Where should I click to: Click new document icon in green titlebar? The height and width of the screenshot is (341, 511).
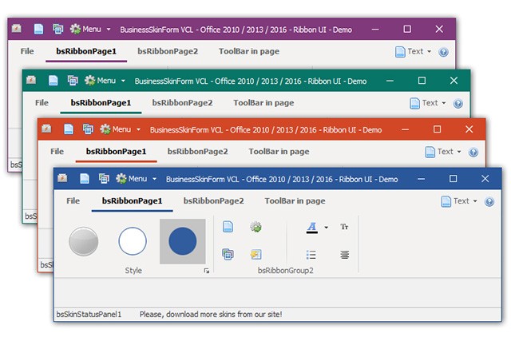point(53,80)
